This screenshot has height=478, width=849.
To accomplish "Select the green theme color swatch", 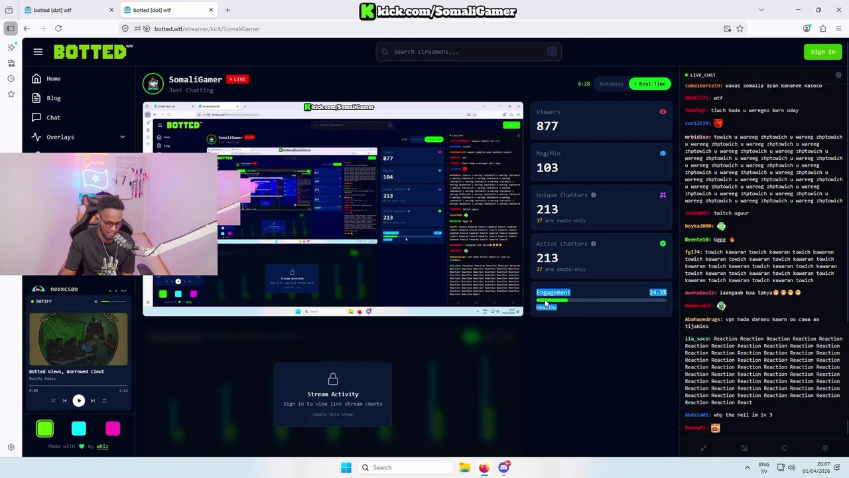I will [x=44, y=429].
